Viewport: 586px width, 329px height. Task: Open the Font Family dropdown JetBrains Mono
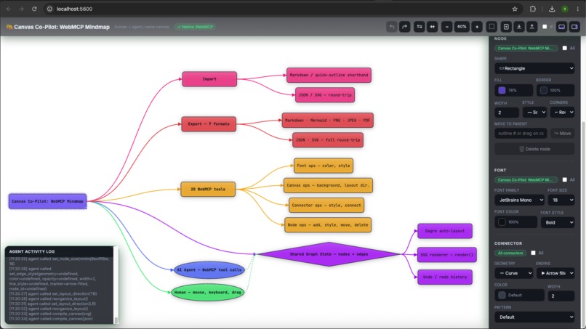(x=519, y=200)
